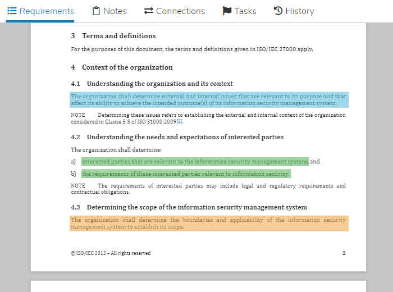Click the Connections arrows icon
393x292 pixels.
point(148,11)
